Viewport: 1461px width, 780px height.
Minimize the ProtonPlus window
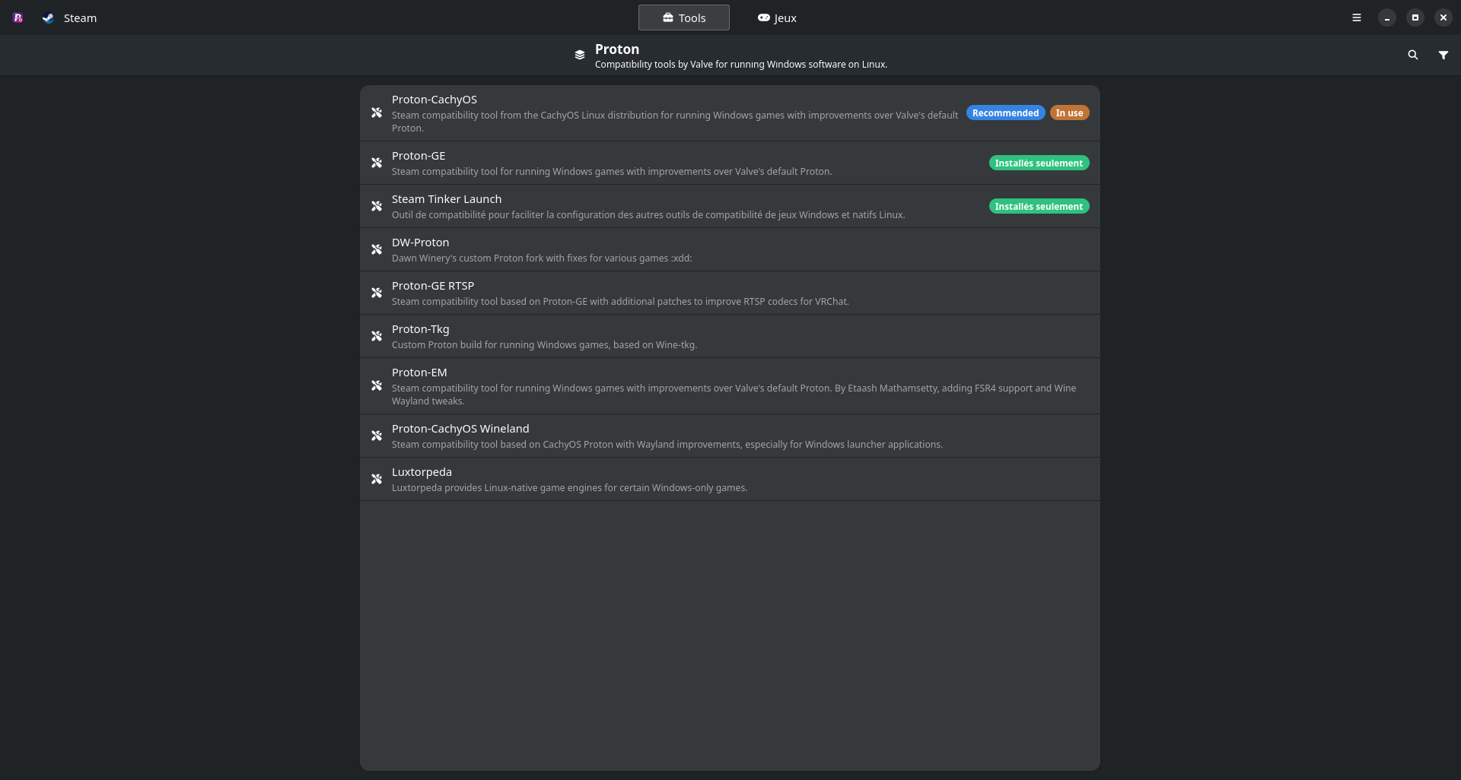pos(1387,17)
